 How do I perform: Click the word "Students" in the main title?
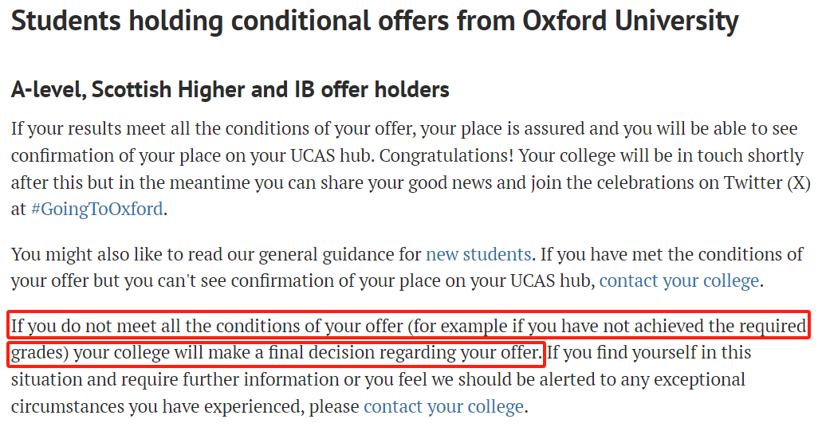point(66,21)
